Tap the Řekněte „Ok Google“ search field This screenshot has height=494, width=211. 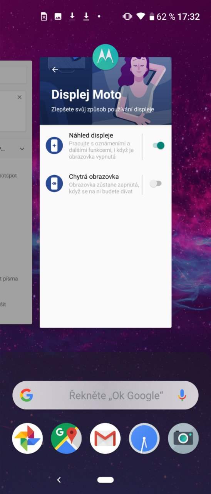click(x=105, y=395)
